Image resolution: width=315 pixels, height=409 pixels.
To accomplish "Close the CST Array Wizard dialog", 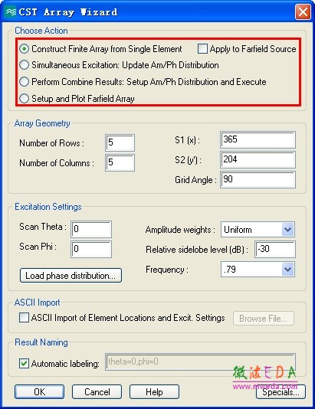I will 303,12.
